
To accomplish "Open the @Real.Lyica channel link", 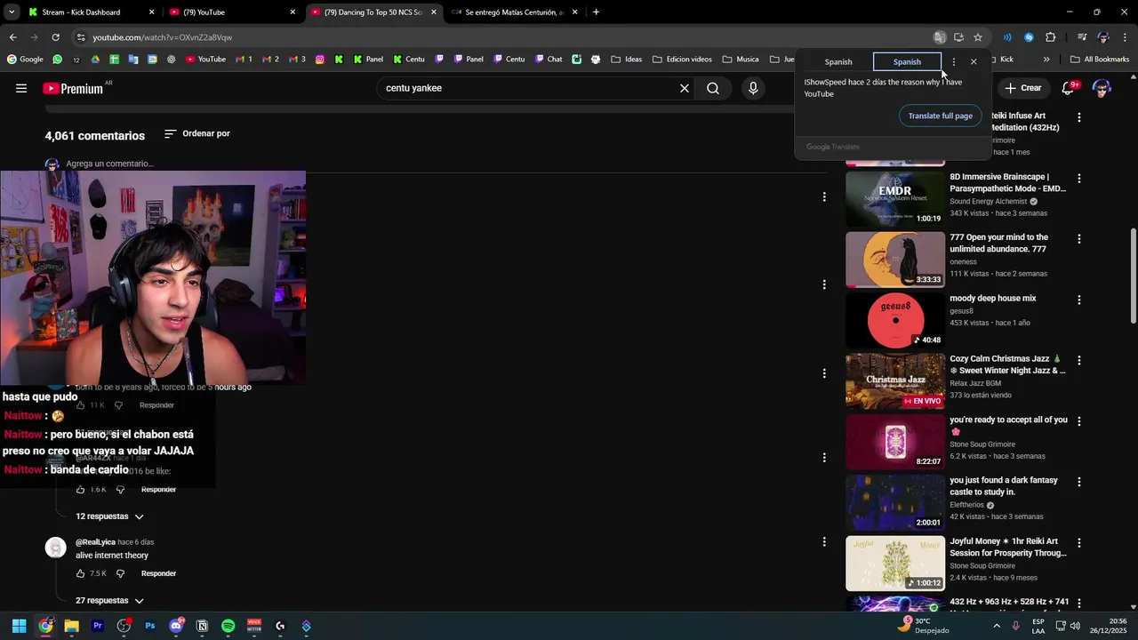I will click(x=95, y=542).
